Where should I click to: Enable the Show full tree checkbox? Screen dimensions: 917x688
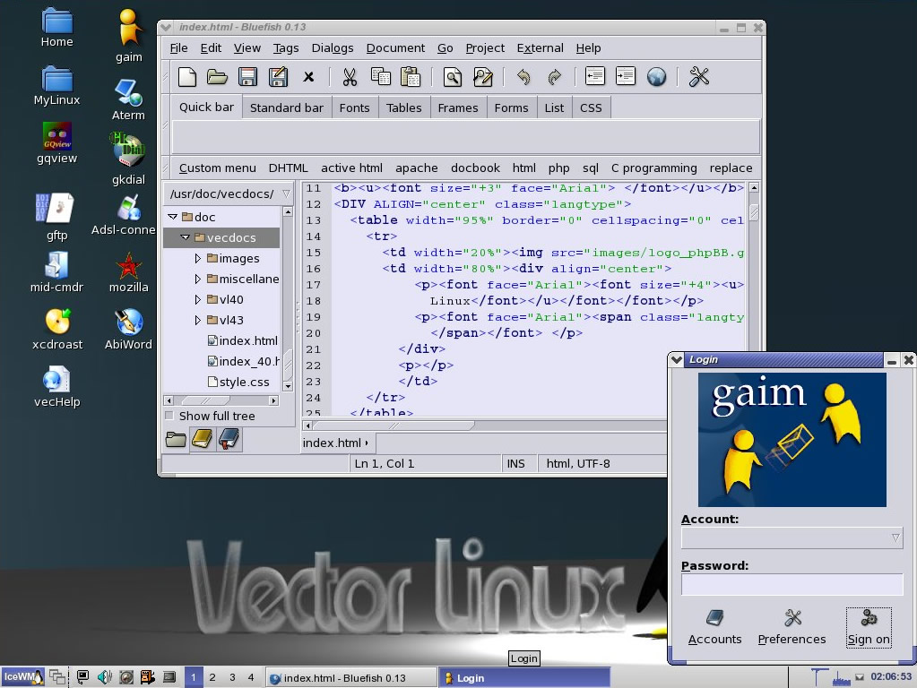pos(169,416)
